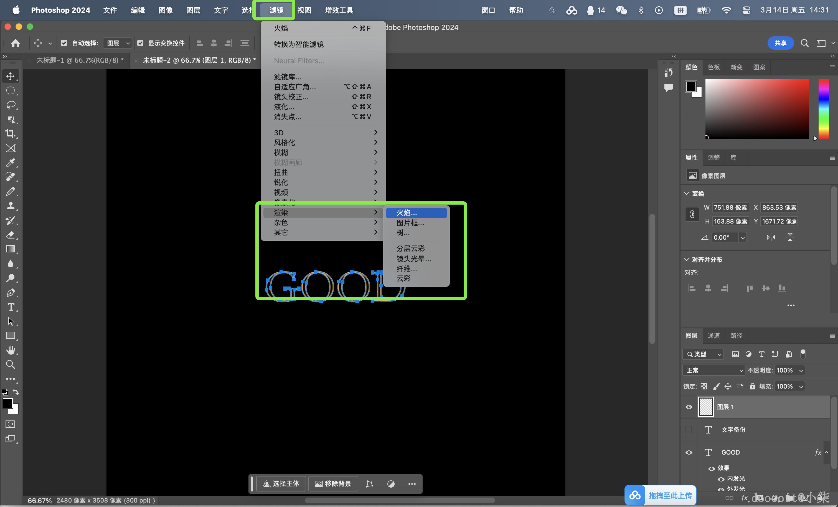Select the Eyedropper tool
Image resolution: width=838 pixels, height=507 pixels.
point(11,163)
